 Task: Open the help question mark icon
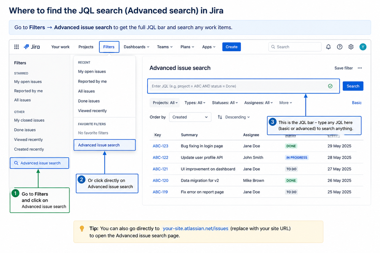click(x=340, y=47)
